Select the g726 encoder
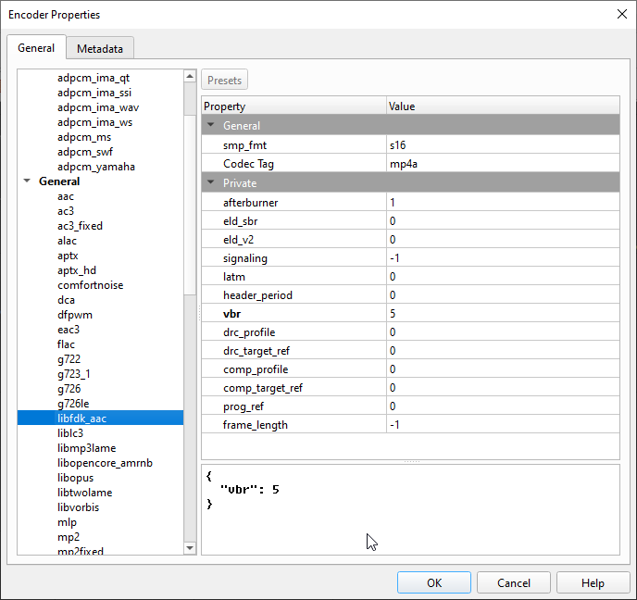 pyautogui.click(x=69, y=389)
